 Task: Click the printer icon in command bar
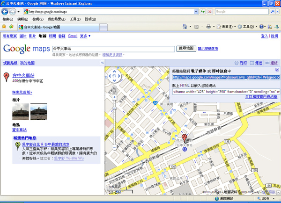coord(208,27)
